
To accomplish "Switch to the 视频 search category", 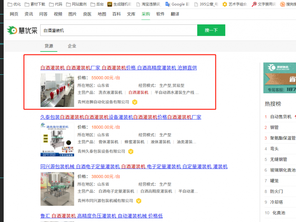I will 58,14.
